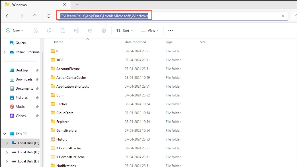Screen dimensions: 297x167
Task: Click the Delete trash icon
Action: 104,30
